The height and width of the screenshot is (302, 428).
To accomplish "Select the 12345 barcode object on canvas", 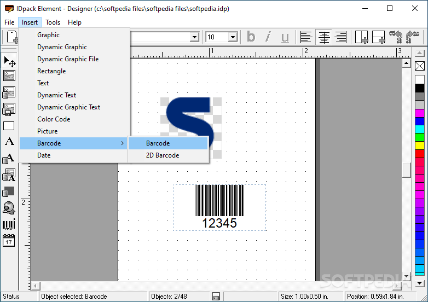I will (219, 207).
